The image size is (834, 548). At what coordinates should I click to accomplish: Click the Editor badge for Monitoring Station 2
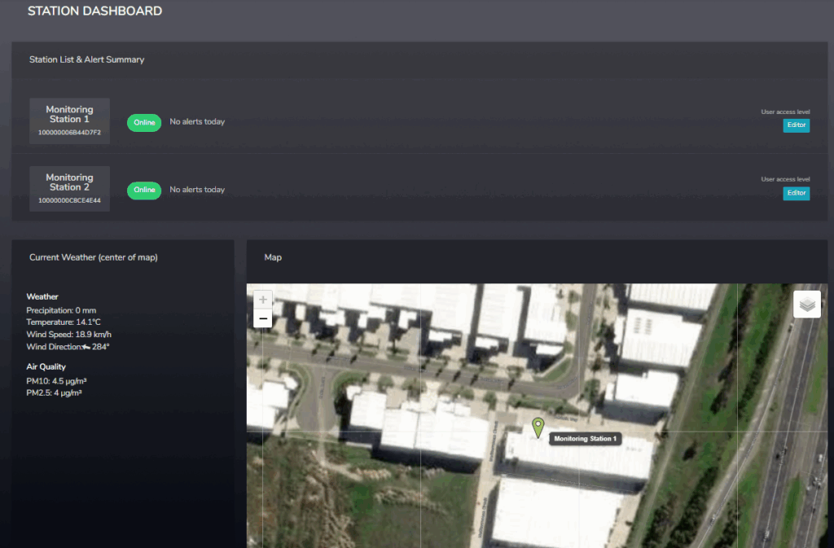click(796, 193)
